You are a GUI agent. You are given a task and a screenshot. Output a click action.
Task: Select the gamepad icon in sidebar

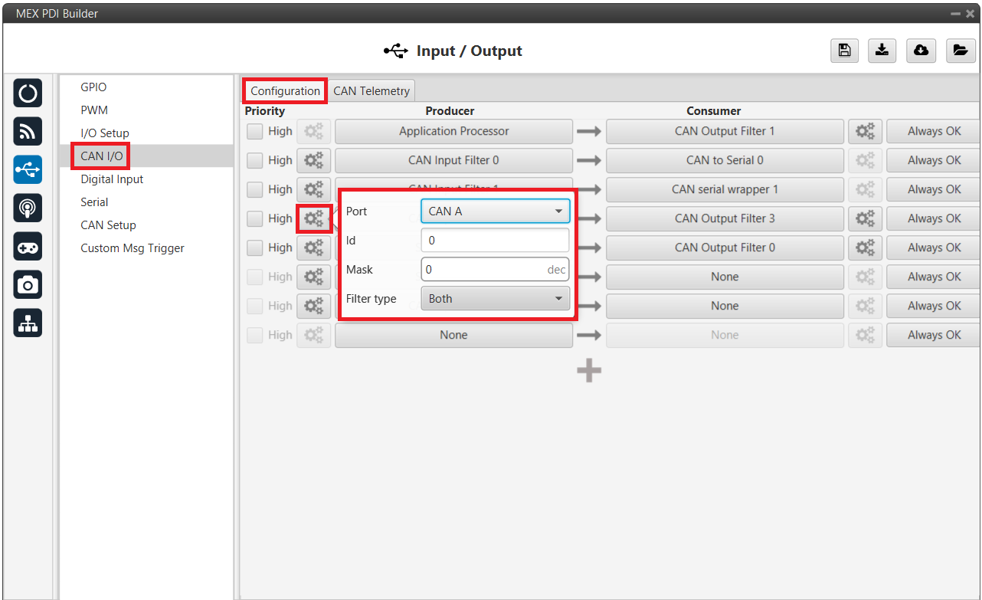pyautogui.click(x=28, y=247)
